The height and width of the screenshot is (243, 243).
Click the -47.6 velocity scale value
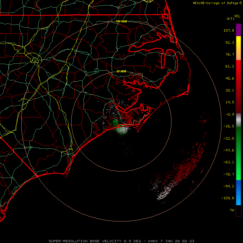tap(229, 150)
